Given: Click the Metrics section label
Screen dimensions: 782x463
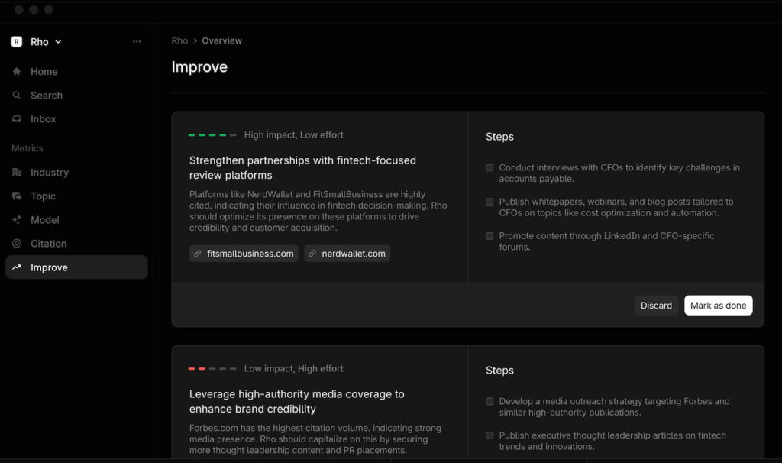Looking at the screenshot, I should [27, 148].
